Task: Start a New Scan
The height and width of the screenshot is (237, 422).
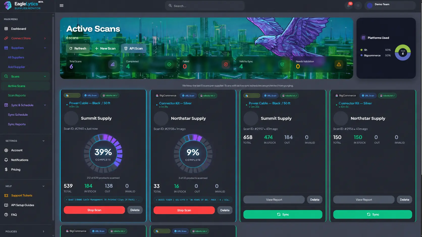Action: (x=105, y=48)
